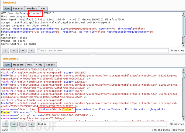Screen dimensions: 186x133
Task: Click the response next match '>' button
Action: pos(32,124)
